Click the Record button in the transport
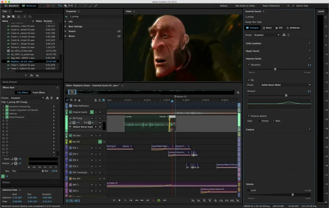 coord(154,200)
